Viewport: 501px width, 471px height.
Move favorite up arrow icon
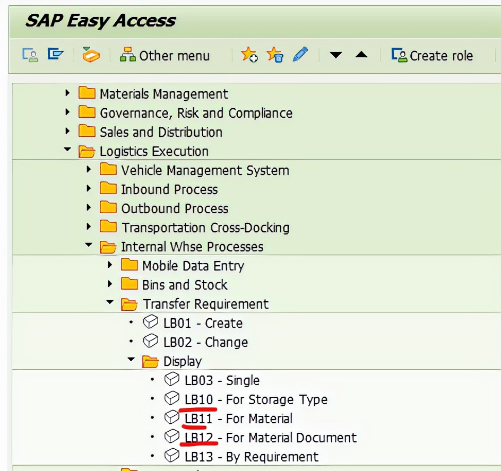361,55
